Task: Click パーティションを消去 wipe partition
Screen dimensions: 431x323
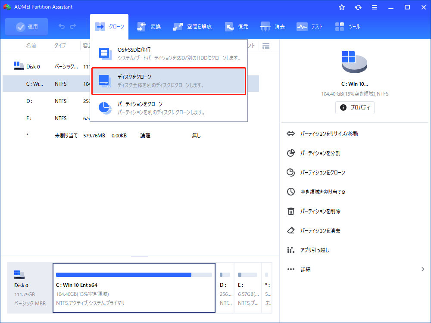Action: click(320, 231)
